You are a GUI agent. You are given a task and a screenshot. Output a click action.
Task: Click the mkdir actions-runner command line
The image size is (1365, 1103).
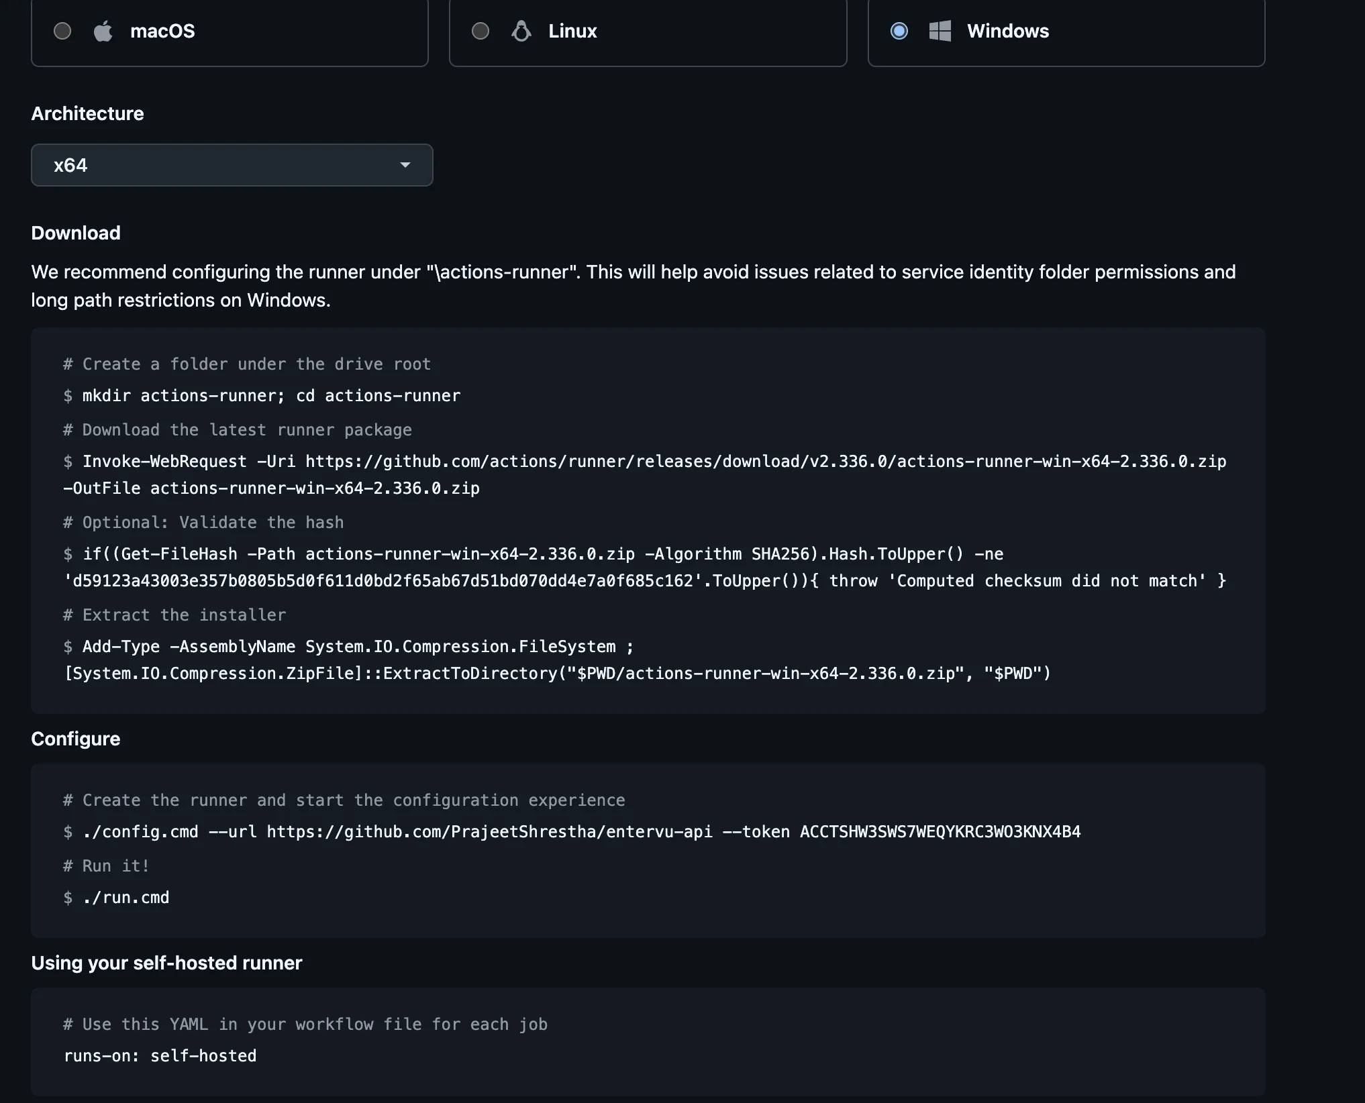(271, 396)
